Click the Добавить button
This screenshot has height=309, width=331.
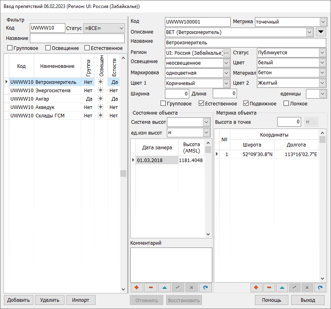pyautogui.click(x=18, y=300)
